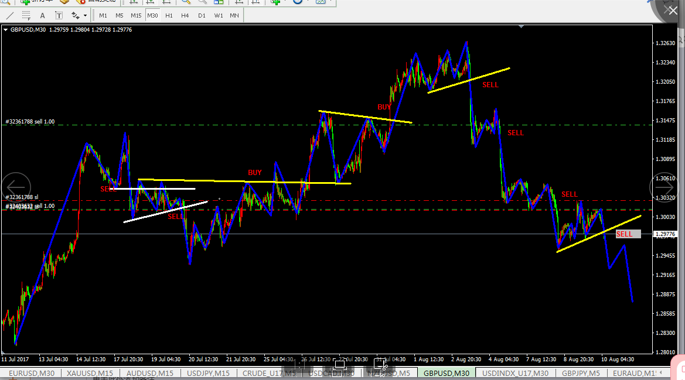Select the Fibonacci retracement tool
The width and height of the screenshot is (685, 380).
point(26,16)
